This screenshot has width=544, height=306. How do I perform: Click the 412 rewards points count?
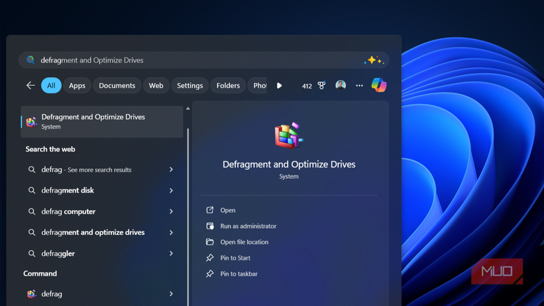tap(307, 86)
